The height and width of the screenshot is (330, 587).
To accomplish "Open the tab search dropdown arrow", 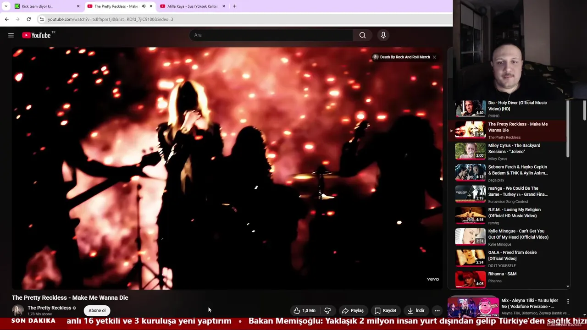I will pos(6,6).
